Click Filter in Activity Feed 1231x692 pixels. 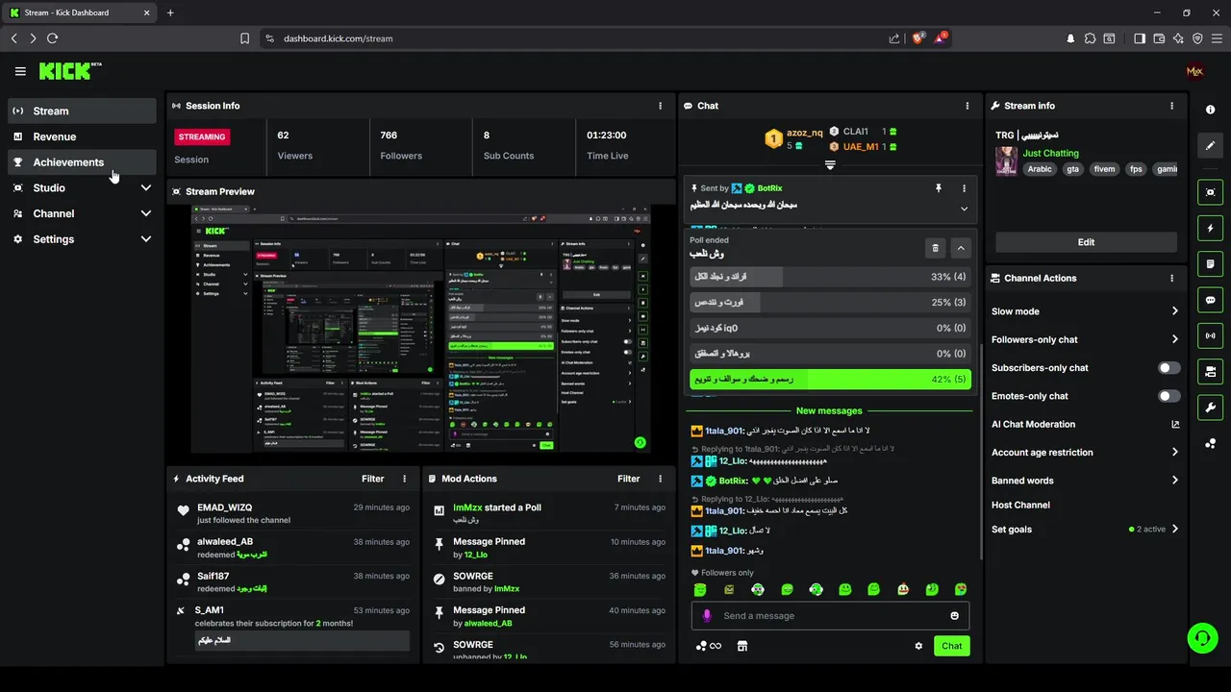373,479
